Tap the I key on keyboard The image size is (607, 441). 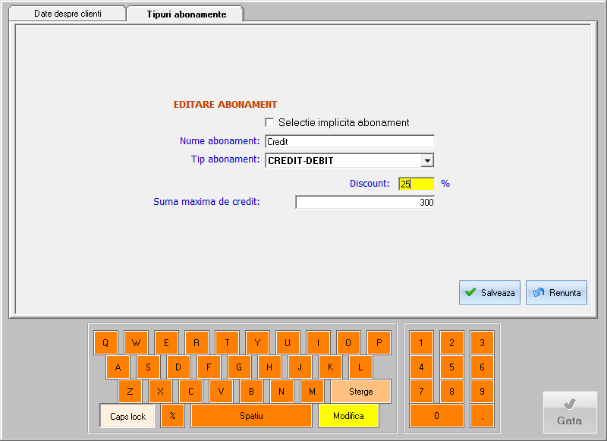(x=318, y=342)
